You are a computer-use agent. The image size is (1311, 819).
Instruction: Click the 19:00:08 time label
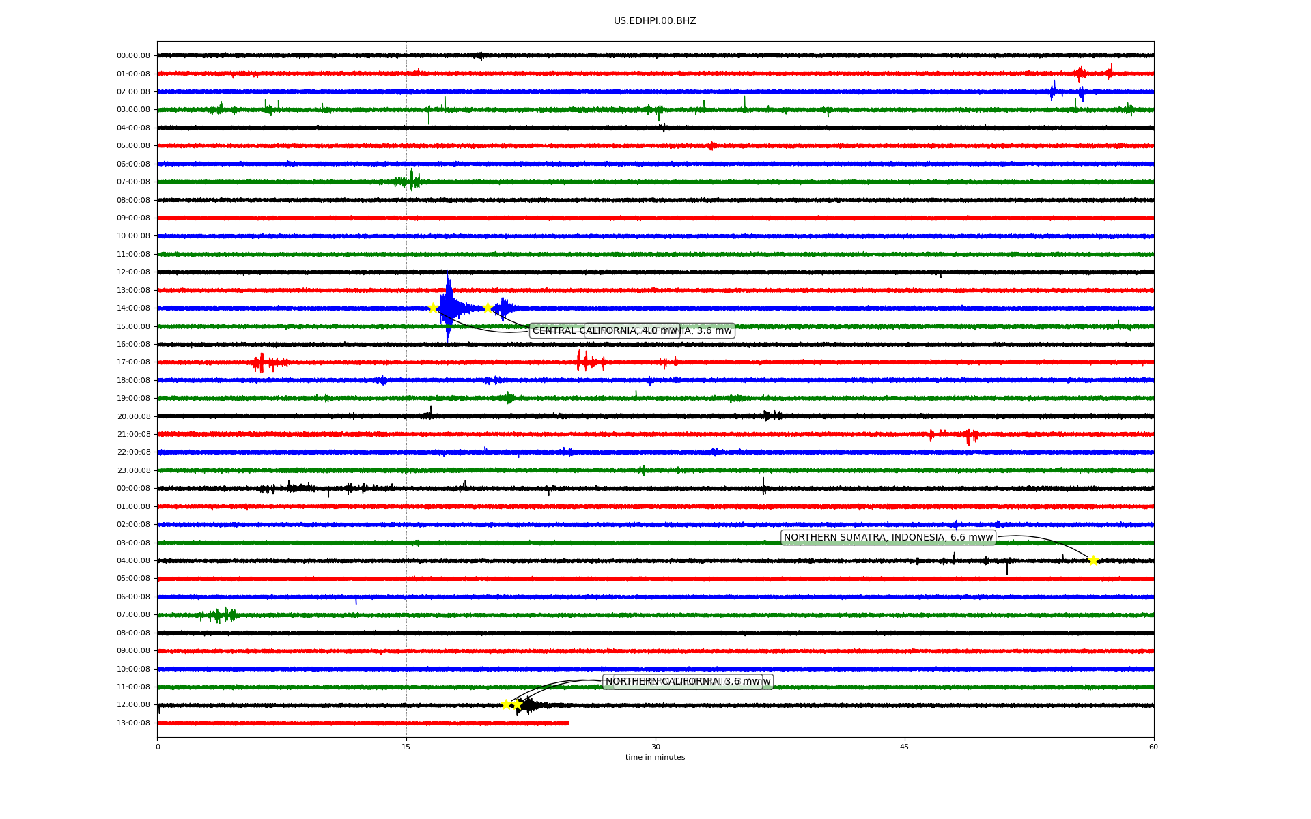pyautogui.click(x=133, y=399)
